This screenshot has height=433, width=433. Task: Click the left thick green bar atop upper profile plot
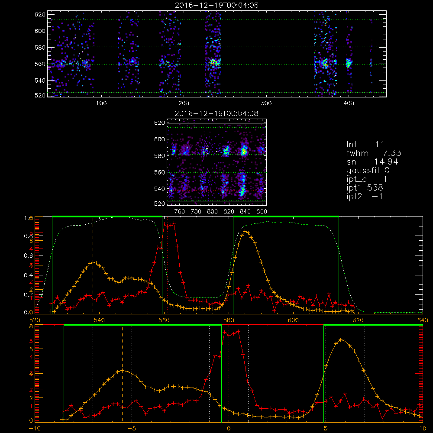pos(107,216)
